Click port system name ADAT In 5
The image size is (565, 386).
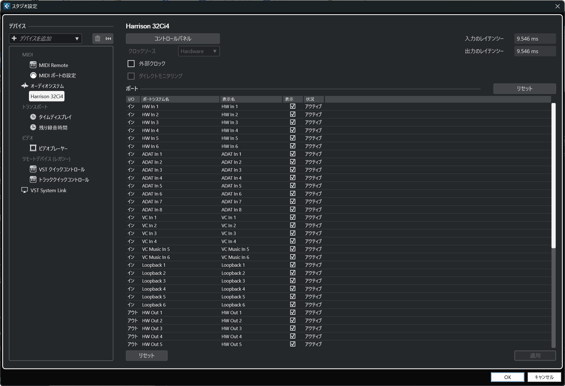pyautogui.click(x=152, y=186)
